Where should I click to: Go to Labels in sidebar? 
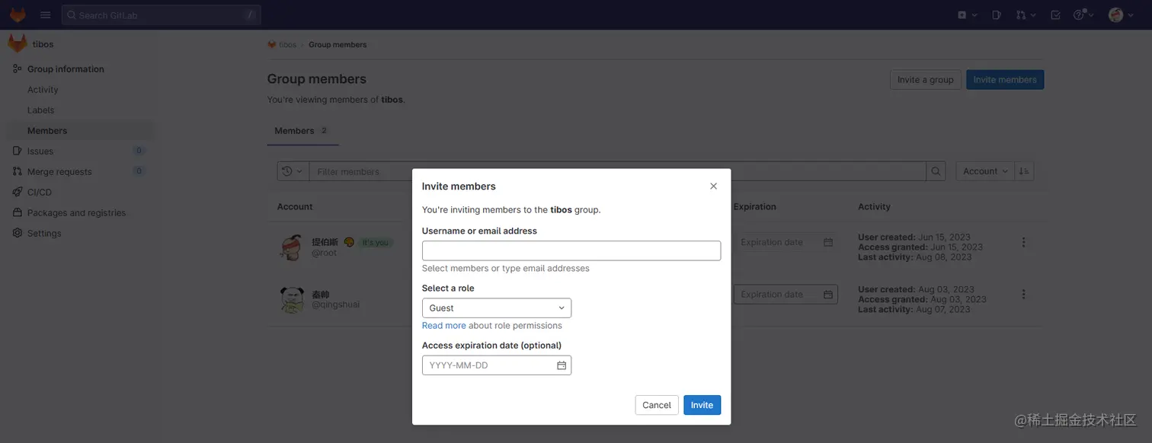pyautogui.click(x=40, y=110)
